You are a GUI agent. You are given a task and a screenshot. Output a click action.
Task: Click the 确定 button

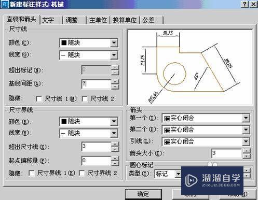143,194
